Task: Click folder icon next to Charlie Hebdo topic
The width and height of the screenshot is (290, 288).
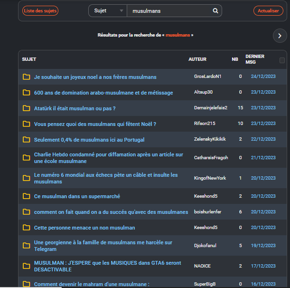Action: click(27, 158)
